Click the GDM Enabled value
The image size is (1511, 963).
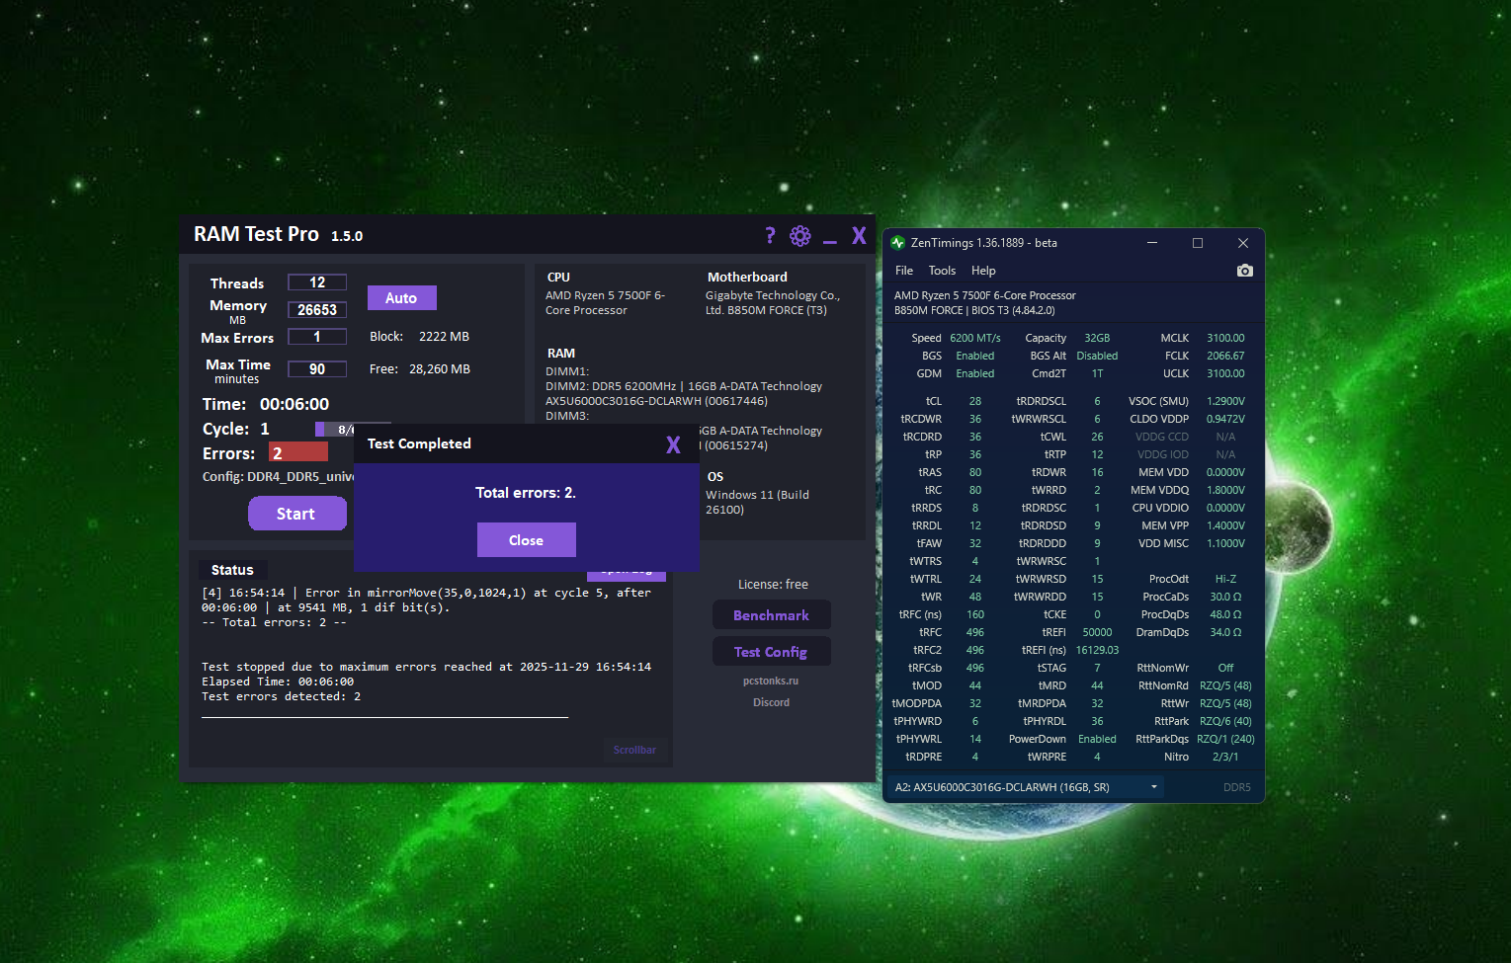(975, 373)
